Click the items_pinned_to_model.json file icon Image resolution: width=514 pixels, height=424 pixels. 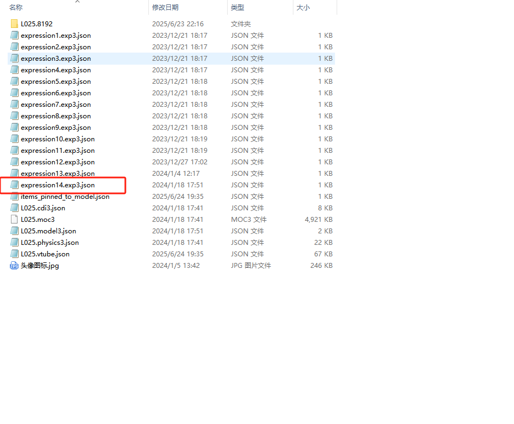14,197
